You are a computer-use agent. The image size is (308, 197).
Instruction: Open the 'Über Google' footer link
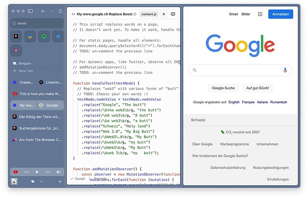(202, 144)
